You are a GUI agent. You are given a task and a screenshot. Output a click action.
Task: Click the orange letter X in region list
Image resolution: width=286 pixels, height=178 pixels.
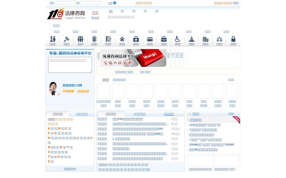click(59, 157)
